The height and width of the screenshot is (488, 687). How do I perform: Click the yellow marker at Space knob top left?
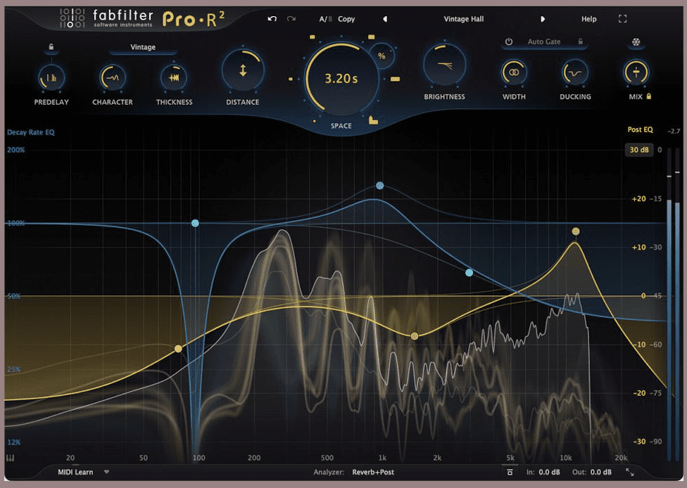313,37
